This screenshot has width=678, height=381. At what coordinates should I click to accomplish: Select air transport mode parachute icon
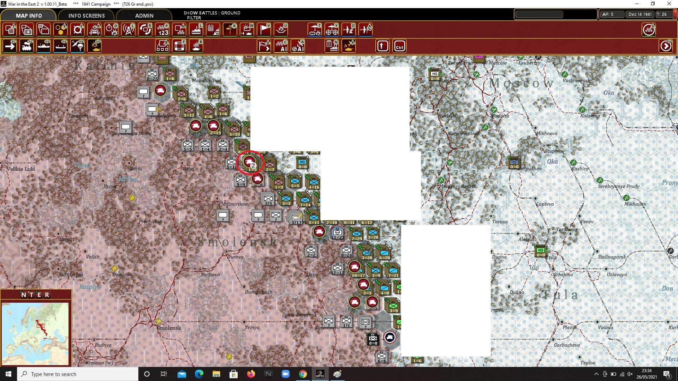pyautogui.click(x=78, y=46)
